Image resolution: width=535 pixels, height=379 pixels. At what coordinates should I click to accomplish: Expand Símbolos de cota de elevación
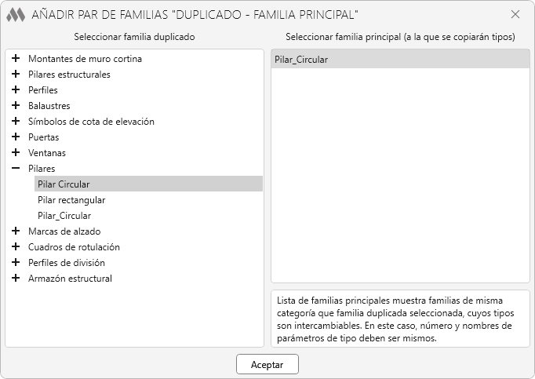pyautogui.click(x=16, y=122)
